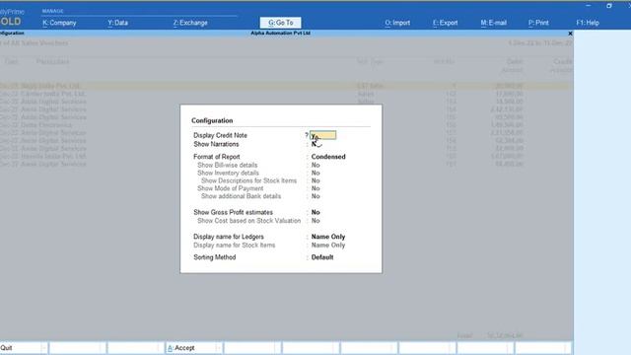Change Display name for Ledgers value
This screenshot has height=355, width=631.
328,237
